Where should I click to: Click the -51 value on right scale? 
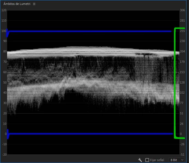tap(182, 155)
